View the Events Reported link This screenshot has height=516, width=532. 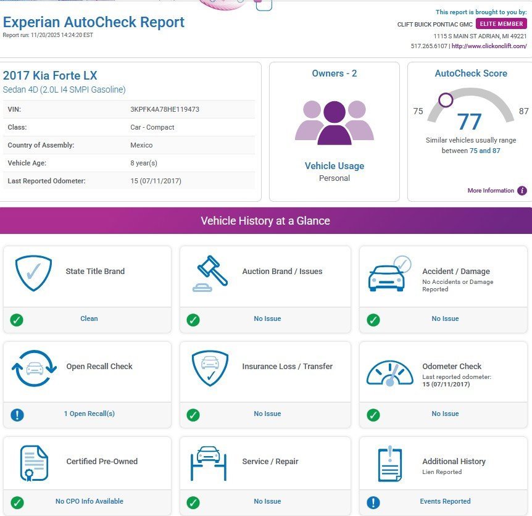(x=445, y=501)
